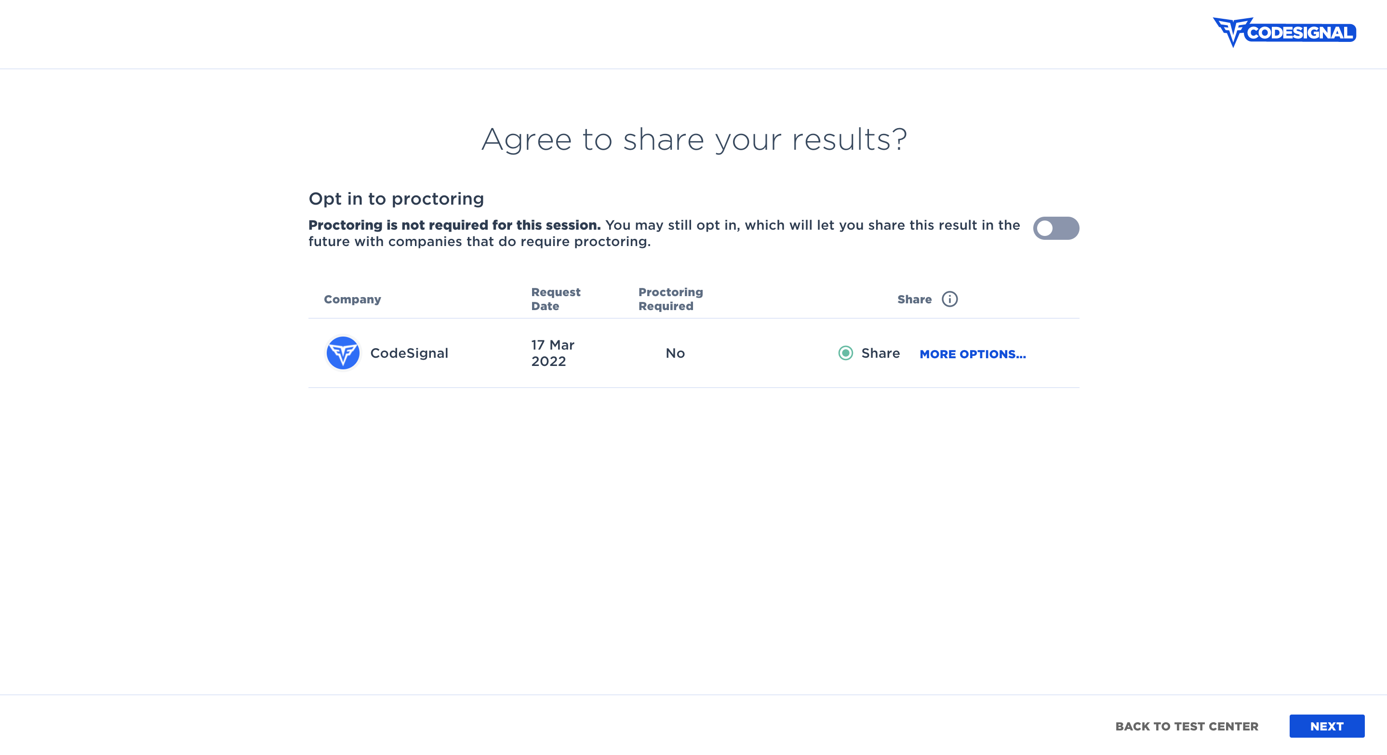The width and height of the screenshot is (1387, 755).
Task: Click the 'Opt in to proctoring' heading
Action: coord(396,198)
